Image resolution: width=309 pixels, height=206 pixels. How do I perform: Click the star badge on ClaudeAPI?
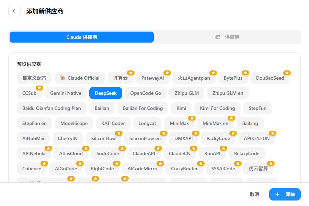tap(158, 148)
